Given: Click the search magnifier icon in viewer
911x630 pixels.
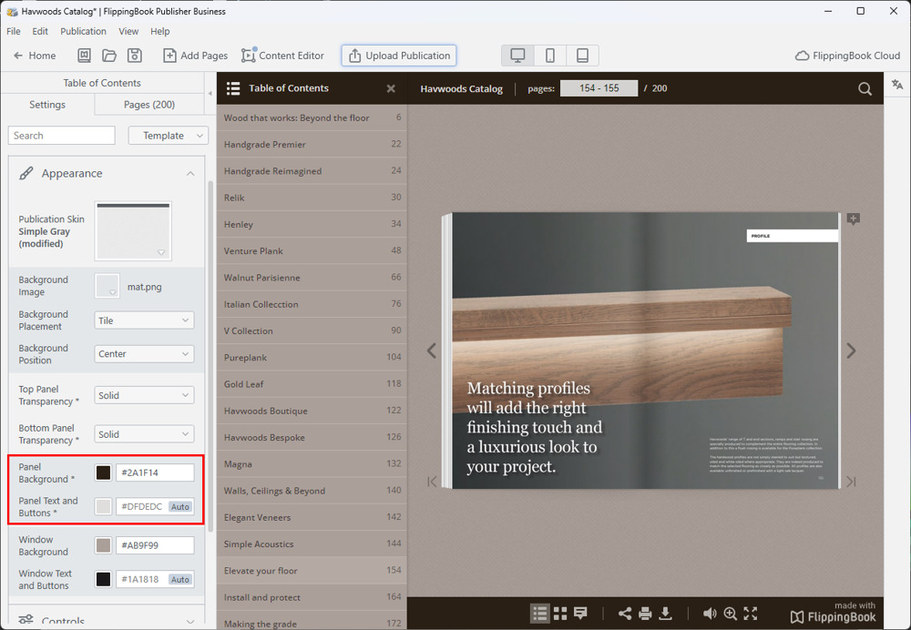Looking at the screenshot, I should [865, 89].
